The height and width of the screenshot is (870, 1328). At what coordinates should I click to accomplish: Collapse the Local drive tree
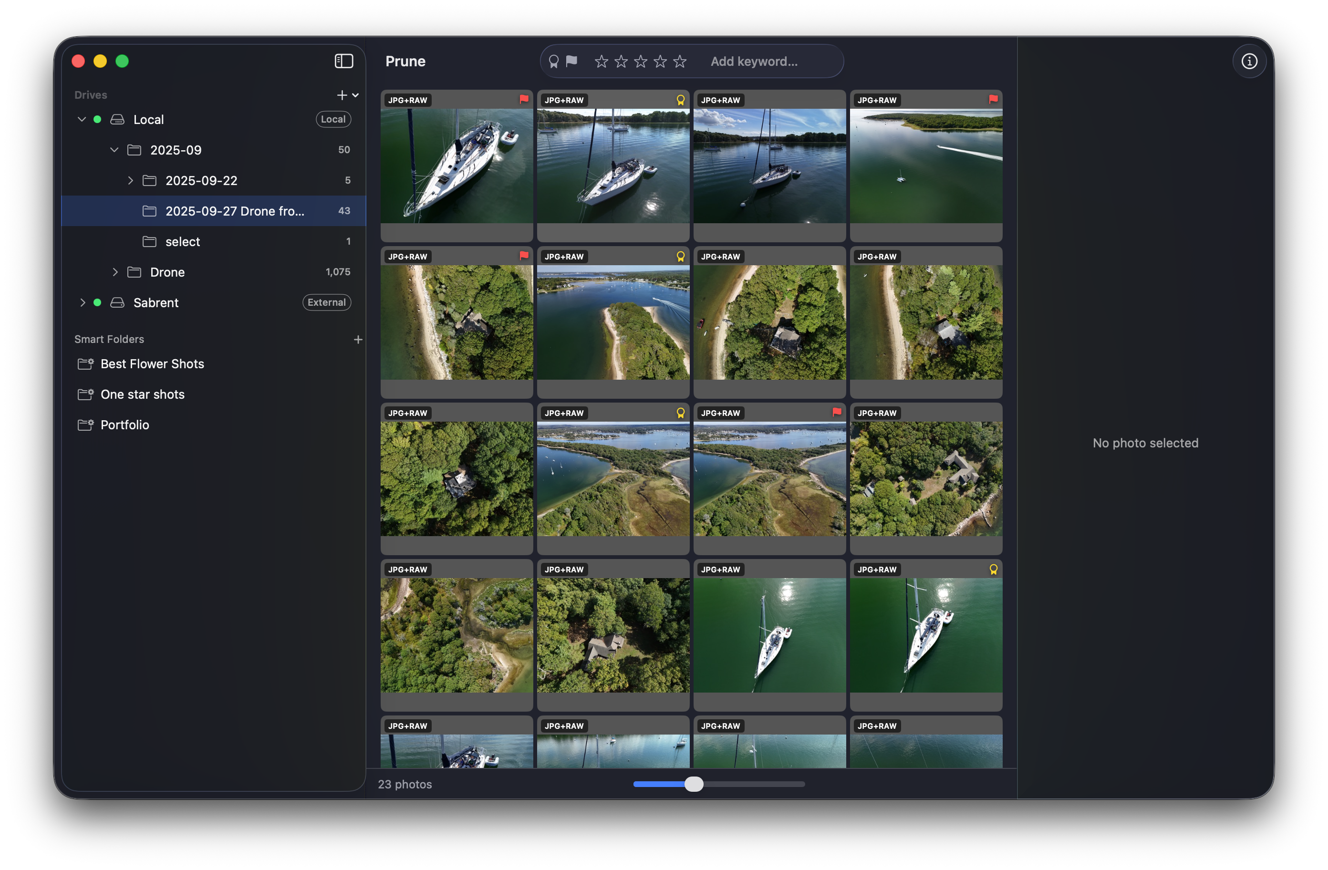82,119
